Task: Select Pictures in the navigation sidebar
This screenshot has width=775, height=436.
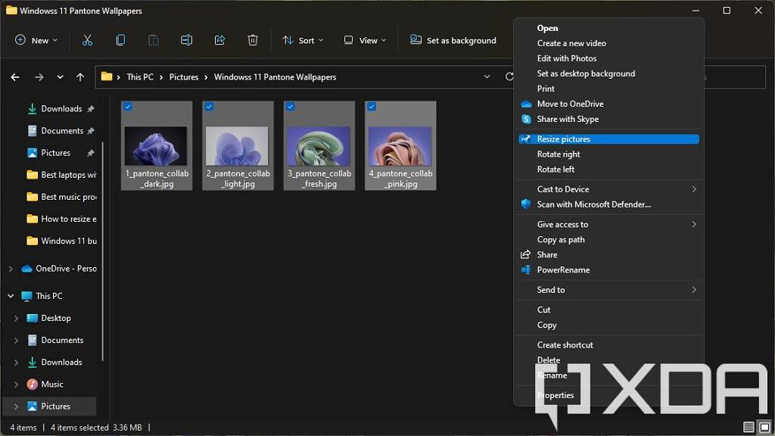Action: click(56, 406)
